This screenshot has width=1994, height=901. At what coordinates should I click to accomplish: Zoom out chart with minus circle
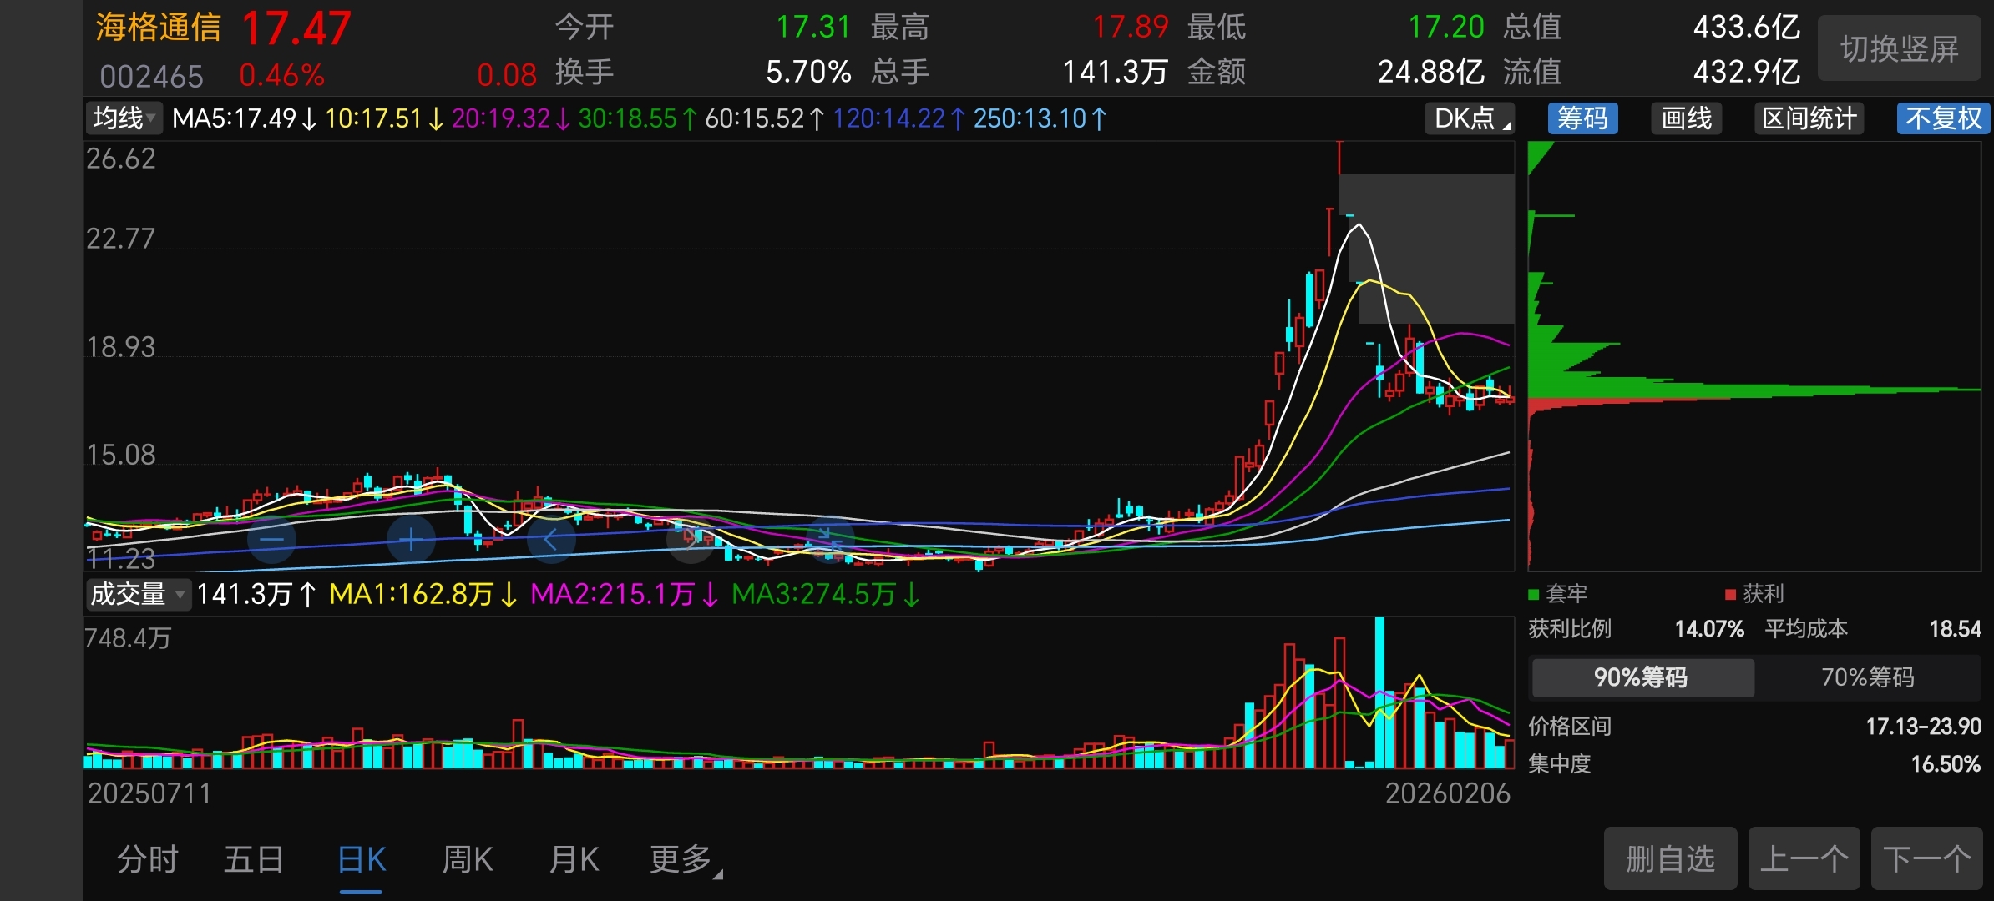[272, 541]
